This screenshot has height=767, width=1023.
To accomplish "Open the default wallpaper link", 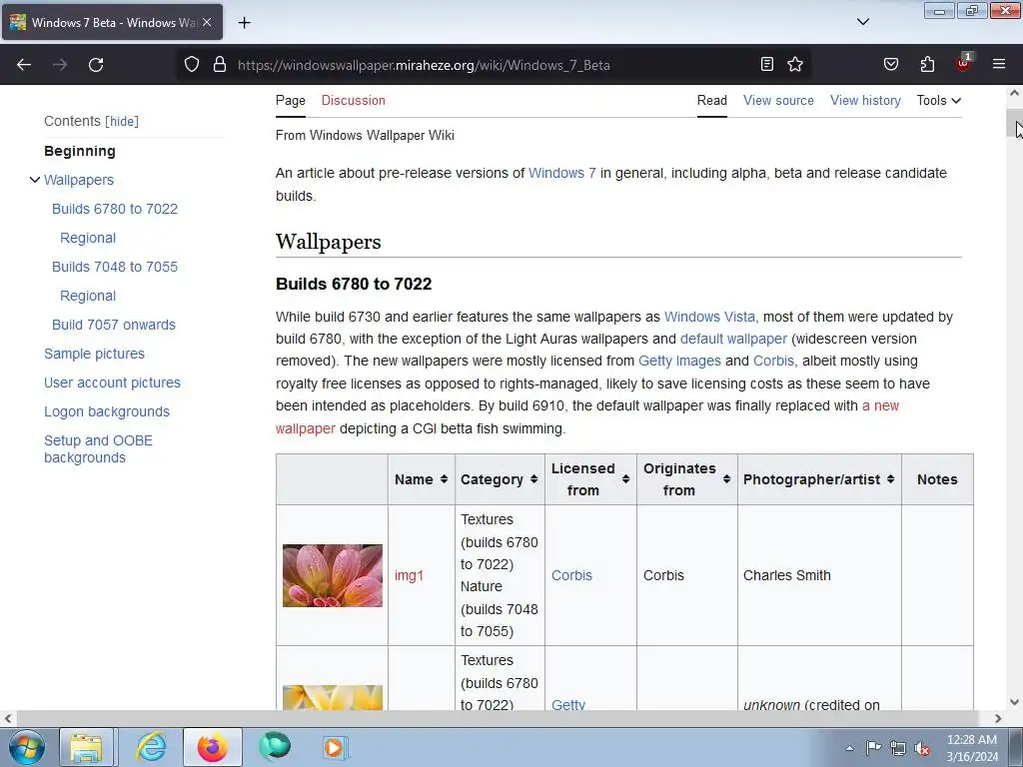I will pyautogui.click(x=733, y=339).
